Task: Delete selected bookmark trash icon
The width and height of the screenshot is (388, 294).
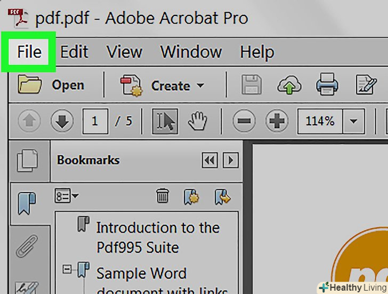Action: [x=163, y=196]
